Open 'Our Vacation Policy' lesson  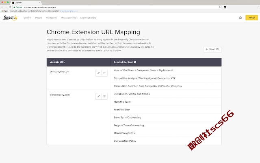[x=125, y=141]
